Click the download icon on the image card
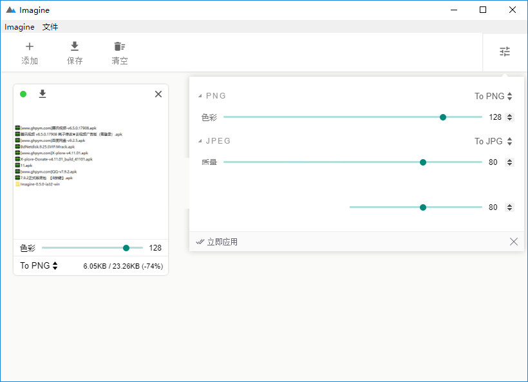The image size is (528, 382). [x=42, y=94]
